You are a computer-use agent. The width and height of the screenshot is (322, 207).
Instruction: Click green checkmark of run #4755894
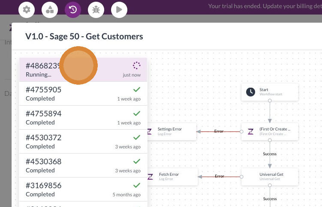click(x=137, y=113)
